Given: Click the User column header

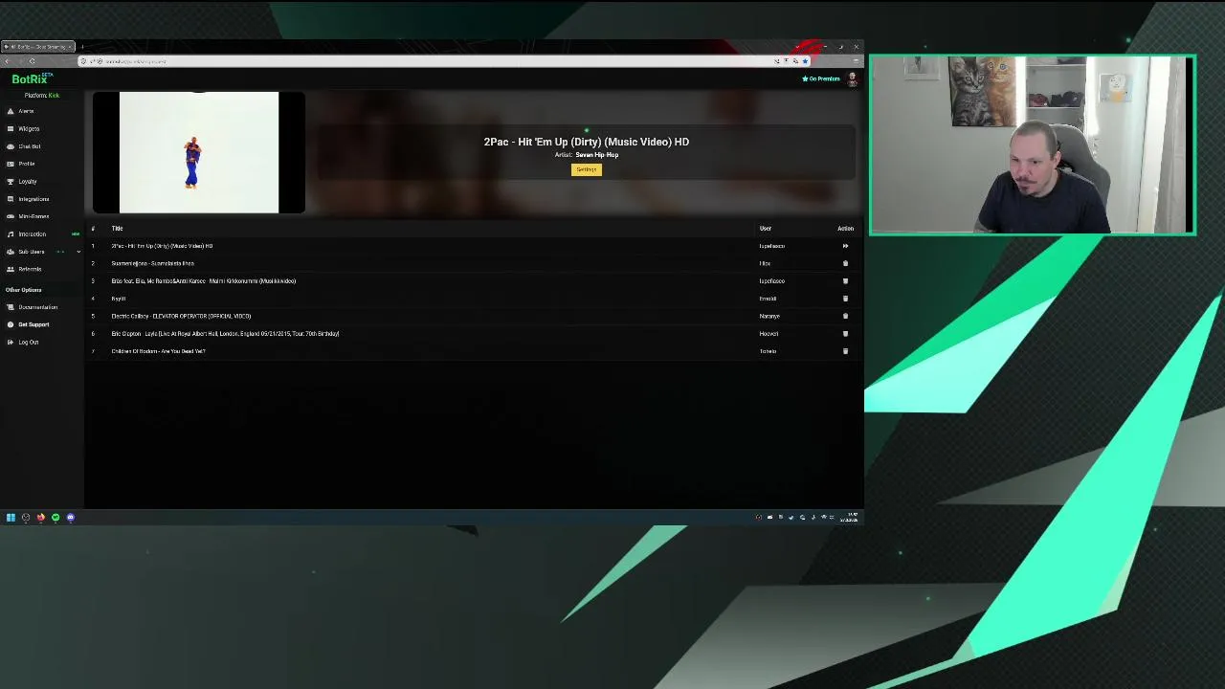Looking at the screenshot, I should 766,229.
